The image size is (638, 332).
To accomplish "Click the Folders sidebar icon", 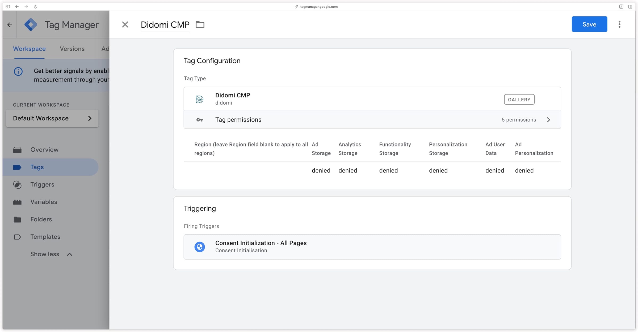I will [x=17, y=219].
